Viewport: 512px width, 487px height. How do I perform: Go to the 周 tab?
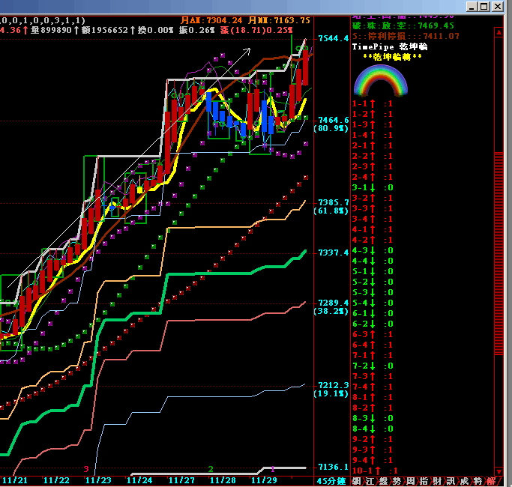[x=411, y=480]
